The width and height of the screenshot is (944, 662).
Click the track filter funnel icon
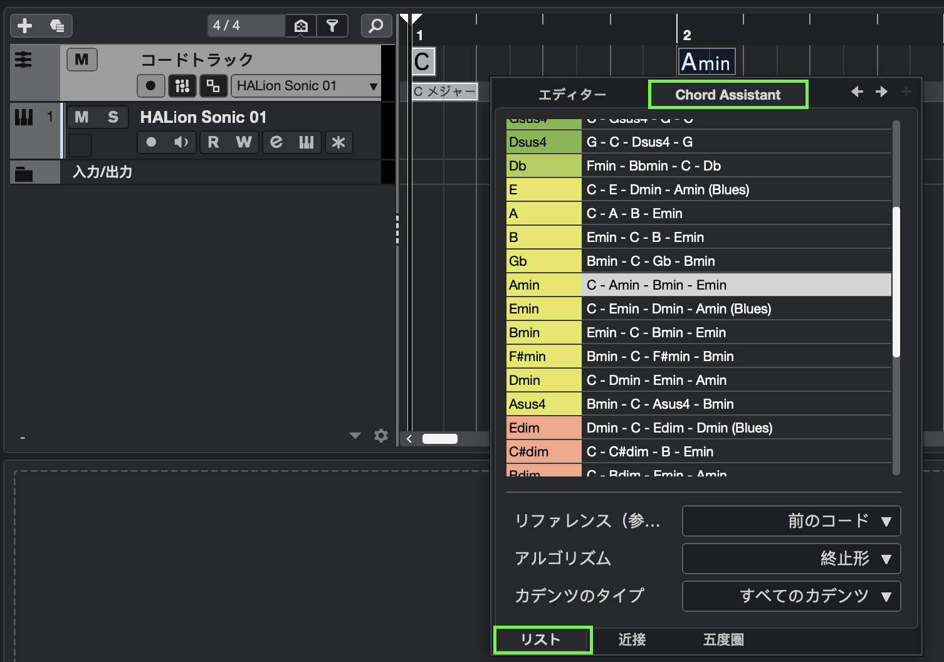click(332, 26)
